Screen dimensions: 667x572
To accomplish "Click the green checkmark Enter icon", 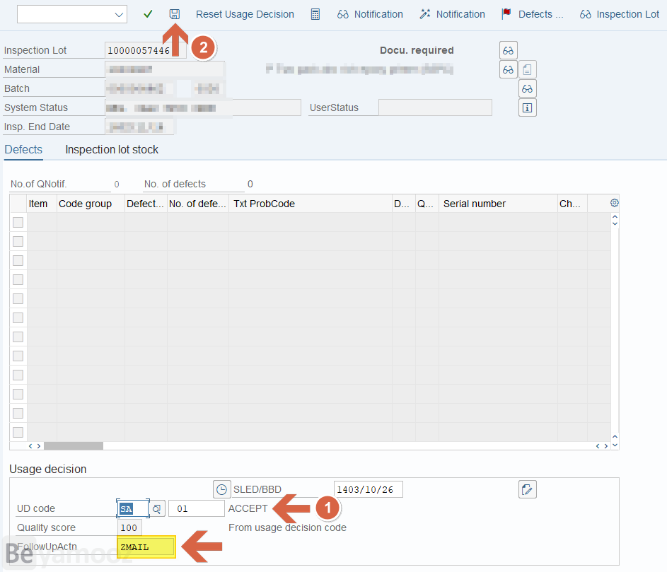I will (x=148, y=14).
